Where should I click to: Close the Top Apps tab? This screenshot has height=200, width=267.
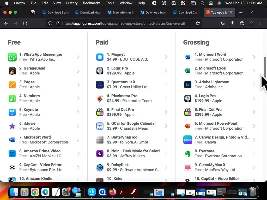click(231, 12)
